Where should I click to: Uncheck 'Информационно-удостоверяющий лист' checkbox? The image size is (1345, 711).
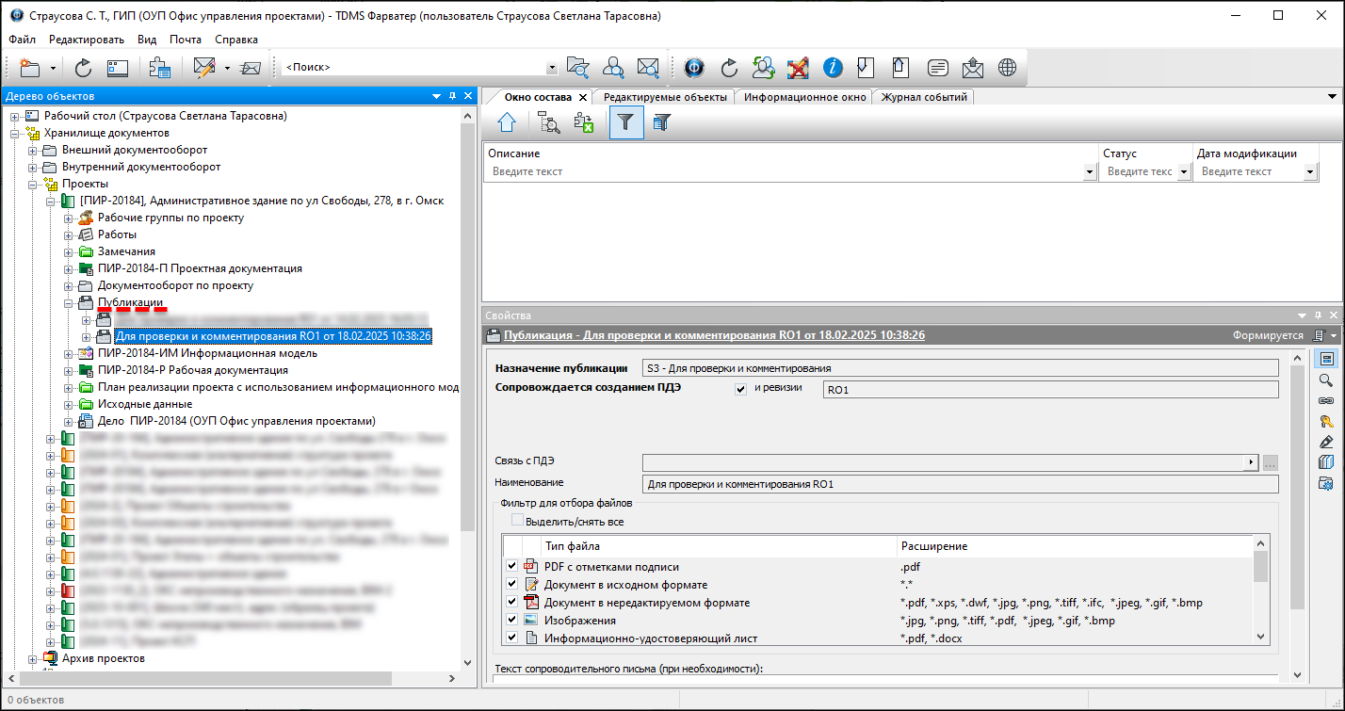pos(511,638)
